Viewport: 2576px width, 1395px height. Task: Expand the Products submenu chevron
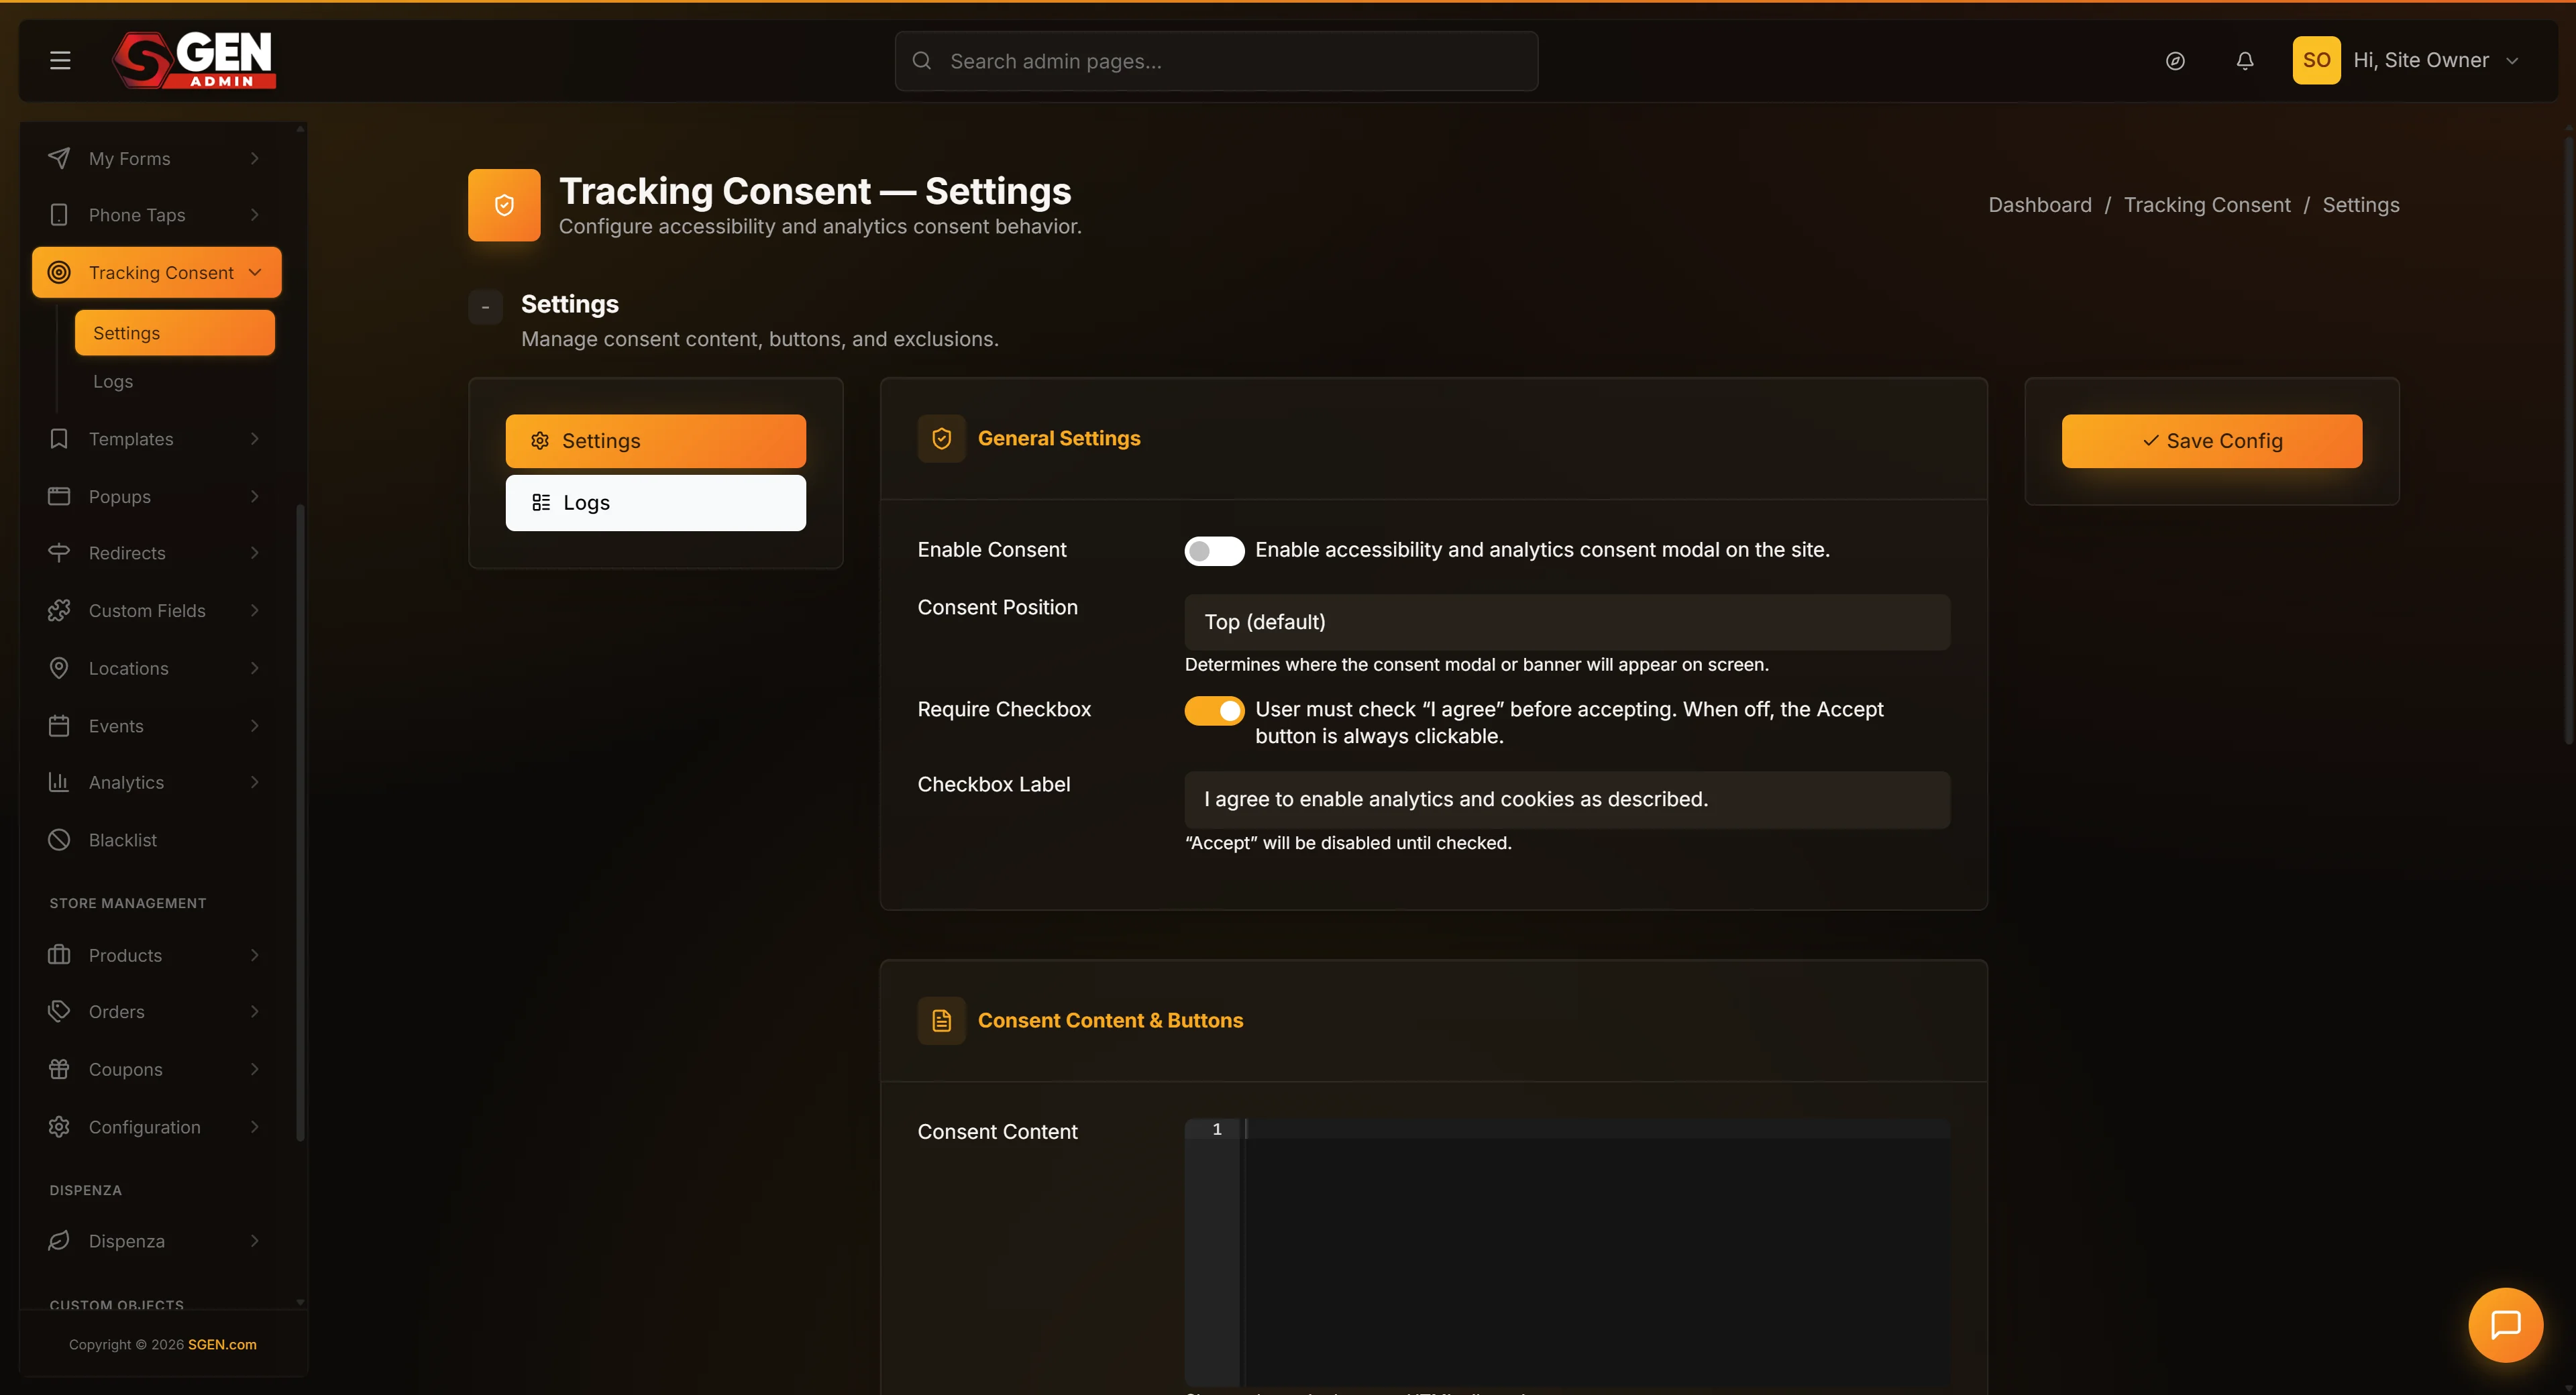[x=255, y=955]
